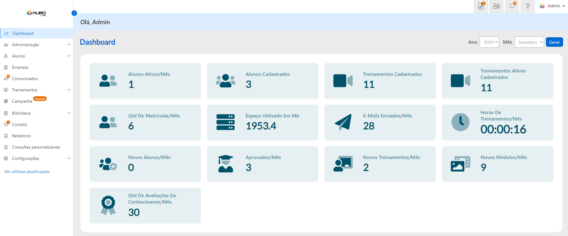Go to Campanha in the sidebar
Screen dimensions: 568x236
[22, 101]
